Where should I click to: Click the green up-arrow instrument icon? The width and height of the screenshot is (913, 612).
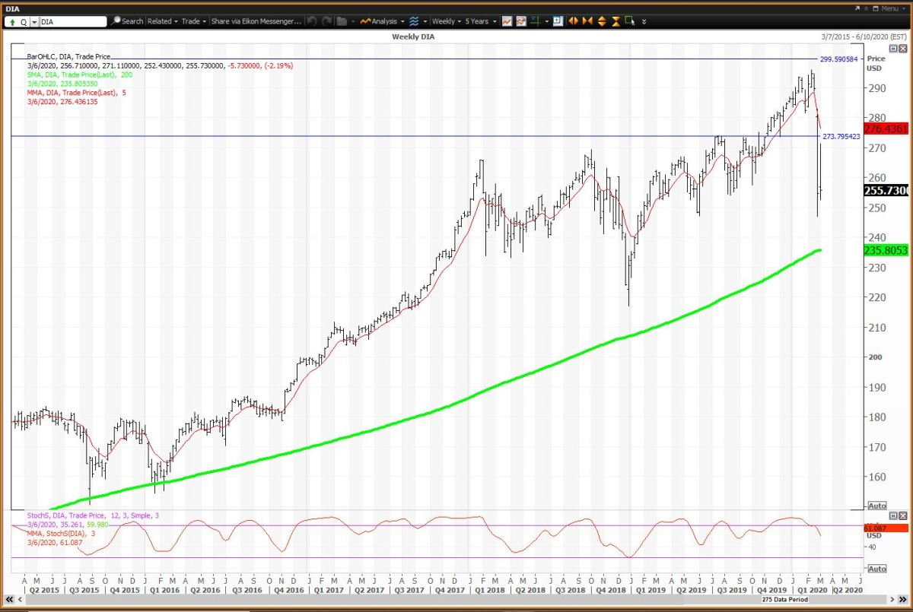click(12, 22)
